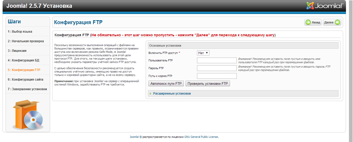The width and height of the screenshot is (353, 142).
Task: Focus the Пароль FTP input field
Action: tap(217, 68)
